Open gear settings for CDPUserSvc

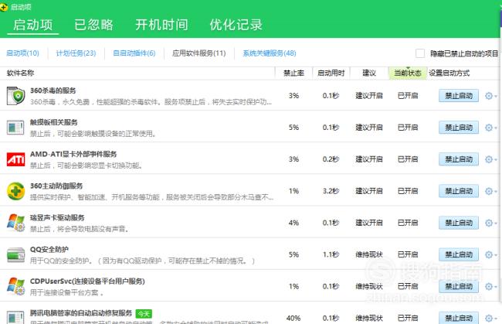490,286
